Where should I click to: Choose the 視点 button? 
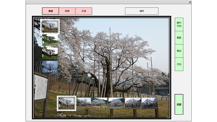(x=179, y=51)
